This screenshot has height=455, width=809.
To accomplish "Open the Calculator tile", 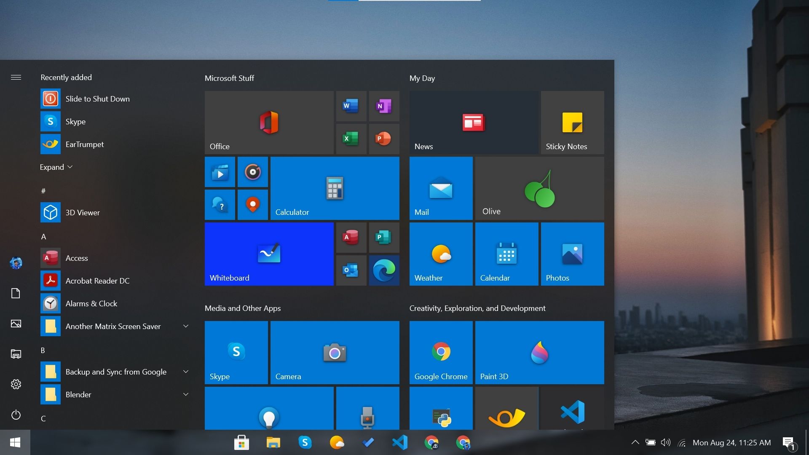I will coord(335,188).
